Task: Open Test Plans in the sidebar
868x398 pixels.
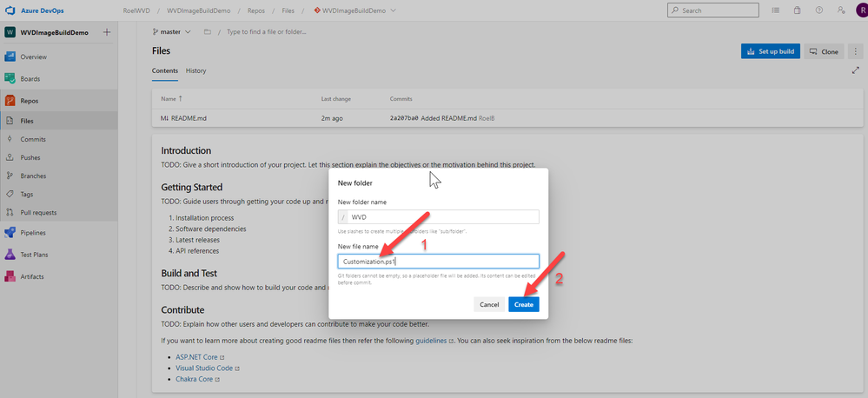Action: 34,255
